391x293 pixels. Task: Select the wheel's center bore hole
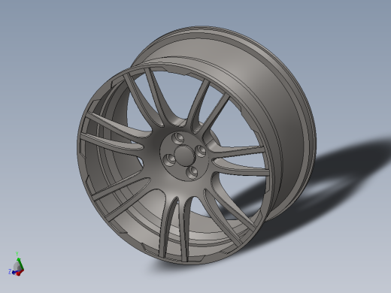(185, 156)
